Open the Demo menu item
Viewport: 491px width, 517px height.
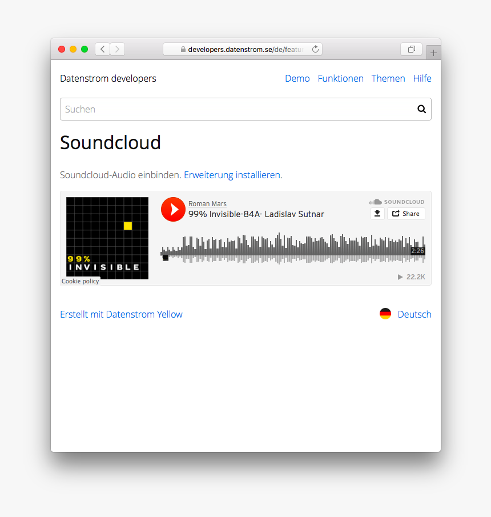297,78
